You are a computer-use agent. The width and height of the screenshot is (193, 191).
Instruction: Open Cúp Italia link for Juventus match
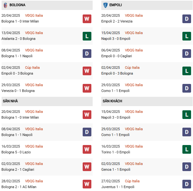[x=132, y=181]
